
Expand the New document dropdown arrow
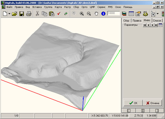(9, 14)
